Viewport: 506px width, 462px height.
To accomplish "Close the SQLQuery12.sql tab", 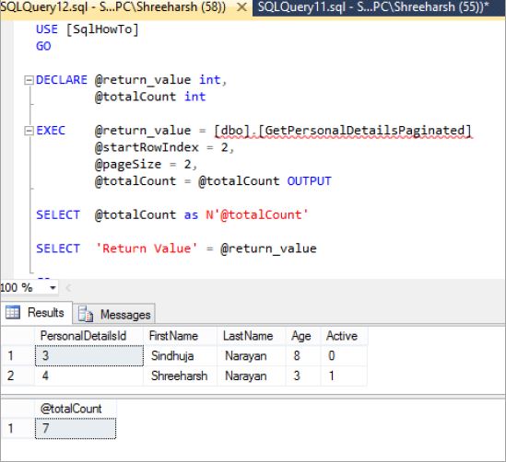I will pyautogui.click(x=241, y=7).
